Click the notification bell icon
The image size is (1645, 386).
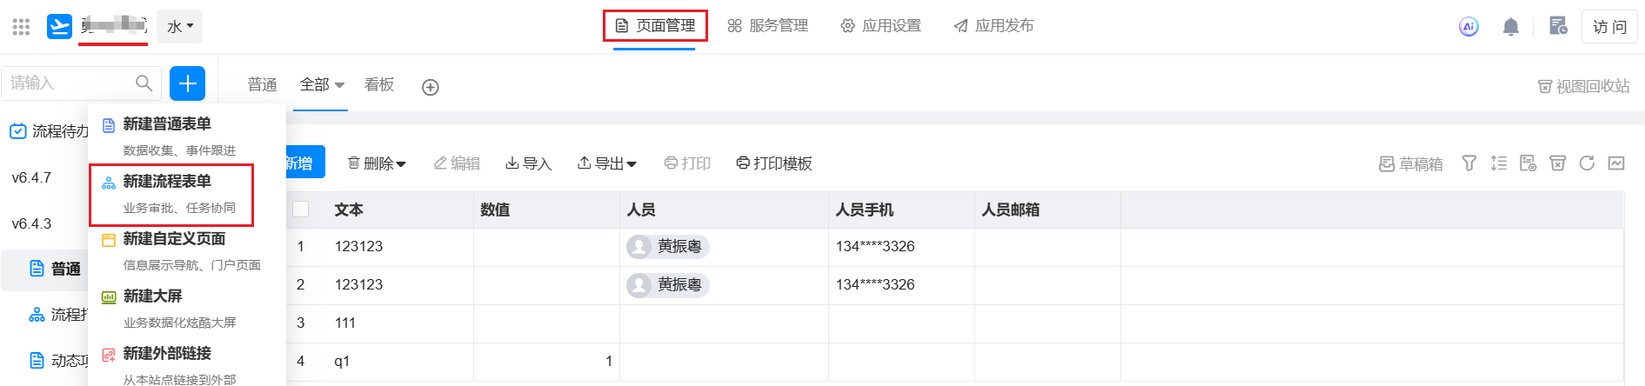tap(1511, 27)
